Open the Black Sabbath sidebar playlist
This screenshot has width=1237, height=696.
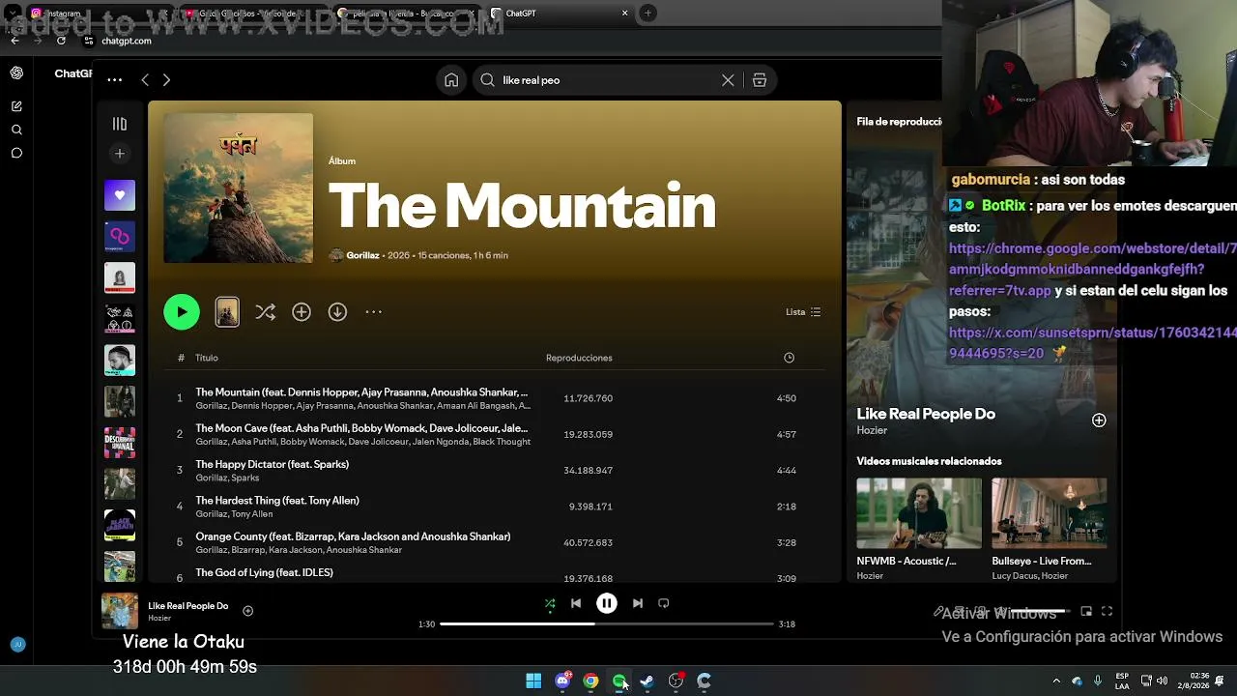coord(120,525)
